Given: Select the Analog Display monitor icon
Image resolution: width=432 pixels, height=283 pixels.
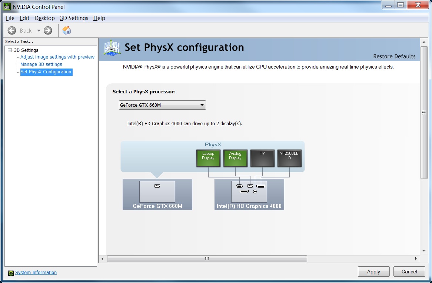Looking at the screenshot, I should (235, 158).
